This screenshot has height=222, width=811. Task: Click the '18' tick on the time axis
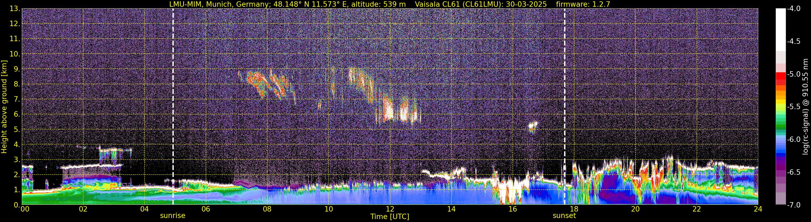click(574, 209)
